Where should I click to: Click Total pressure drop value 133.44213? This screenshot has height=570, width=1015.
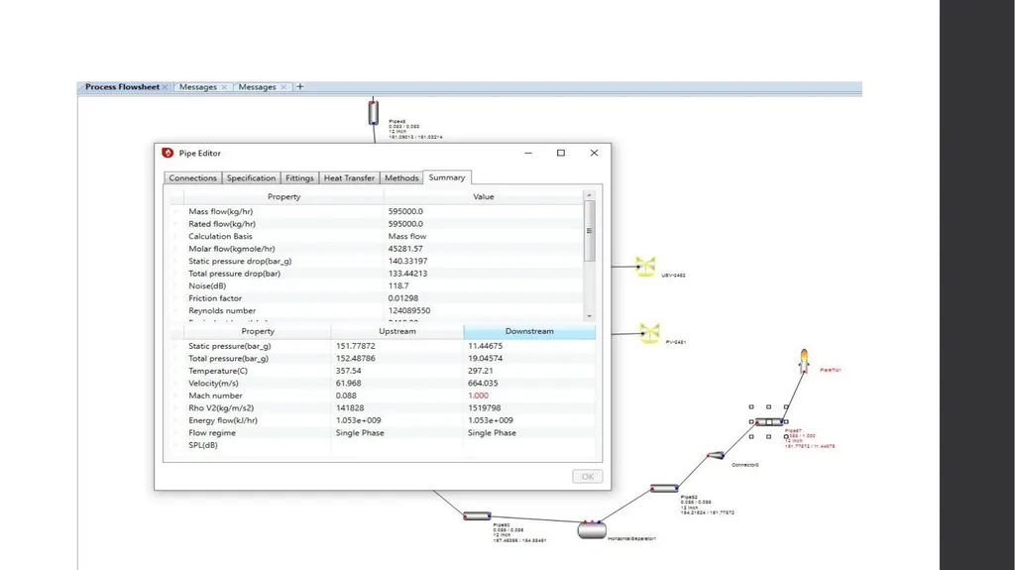[x=407, y=274]
